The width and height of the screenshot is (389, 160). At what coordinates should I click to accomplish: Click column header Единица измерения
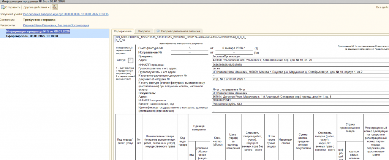tap(199, 127)
